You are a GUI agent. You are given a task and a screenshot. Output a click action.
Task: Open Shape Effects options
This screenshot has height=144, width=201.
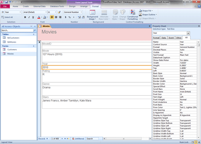pos(148,19)
